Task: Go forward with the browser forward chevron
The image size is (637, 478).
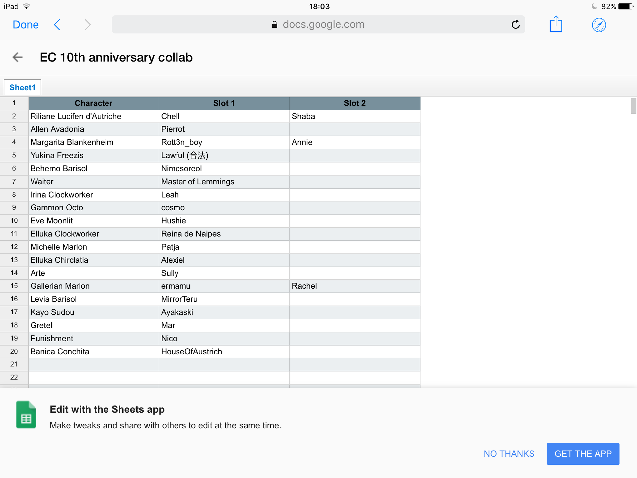Action: tap(87, 25)
